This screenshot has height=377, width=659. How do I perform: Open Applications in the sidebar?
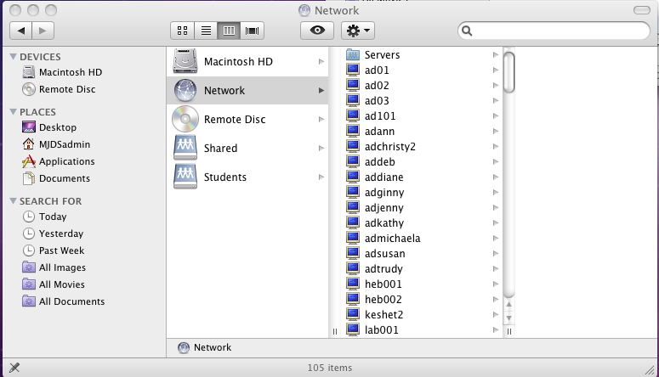click(59, 161)
